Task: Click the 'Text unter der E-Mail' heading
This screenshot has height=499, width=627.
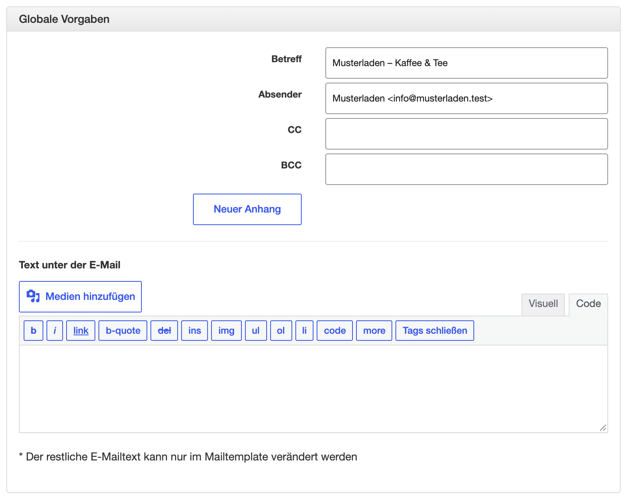Action: coord(70,265)
